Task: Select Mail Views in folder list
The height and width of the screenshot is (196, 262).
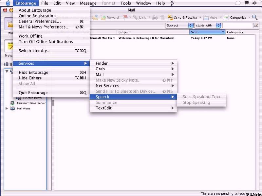Action: (20, 108)
